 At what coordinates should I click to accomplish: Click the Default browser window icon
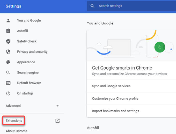[8, 83]
